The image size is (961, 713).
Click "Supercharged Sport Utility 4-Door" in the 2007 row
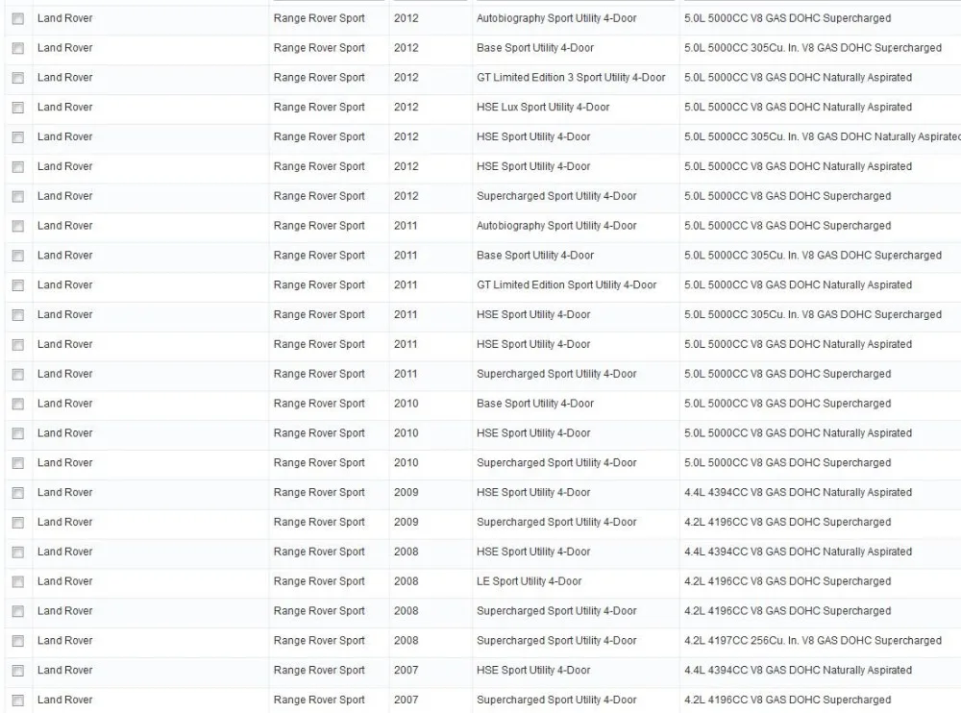pos(556,700)
